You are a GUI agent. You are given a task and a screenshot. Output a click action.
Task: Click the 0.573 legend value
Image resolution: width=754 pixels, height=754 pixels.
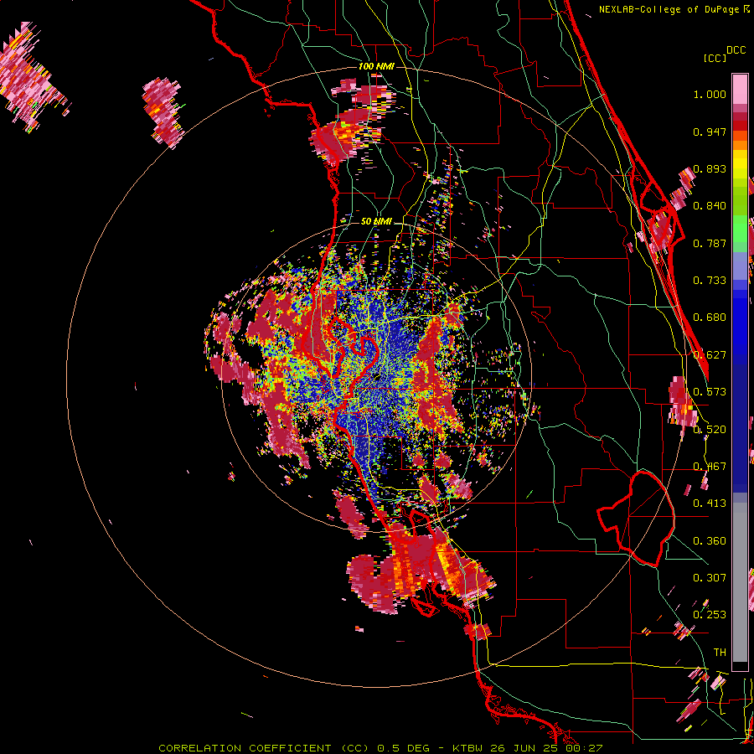[x=710, y=392]
